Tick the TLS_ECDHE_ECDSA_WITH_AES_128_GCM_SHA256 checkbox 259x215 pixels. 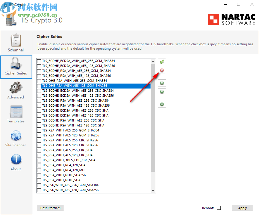39,66
